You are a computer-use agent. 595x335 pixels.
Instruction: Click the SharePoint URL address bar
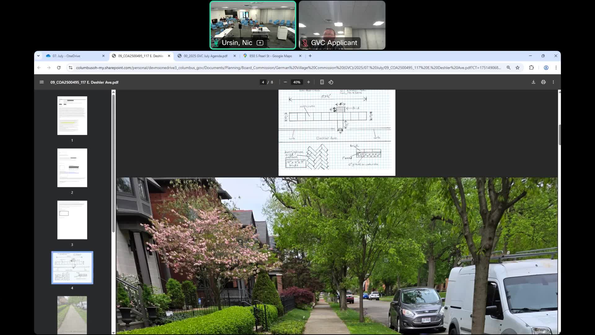tap(288, 68)
